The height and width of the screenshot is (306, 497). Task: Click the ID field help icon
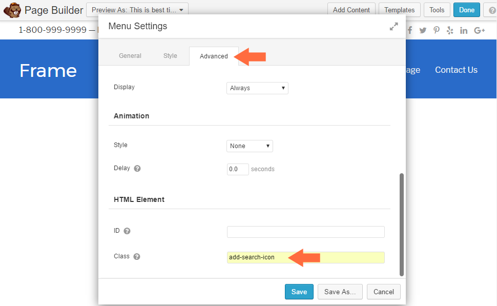pyautogui.click(x=127, y=231)
